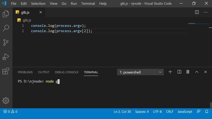Restore down the VS Code window
This screenshot has width=212, height=119.
[x=194, y=3]
